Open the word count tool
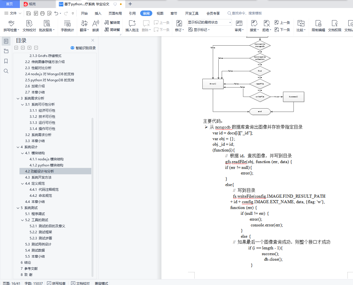 pos(67,26)
